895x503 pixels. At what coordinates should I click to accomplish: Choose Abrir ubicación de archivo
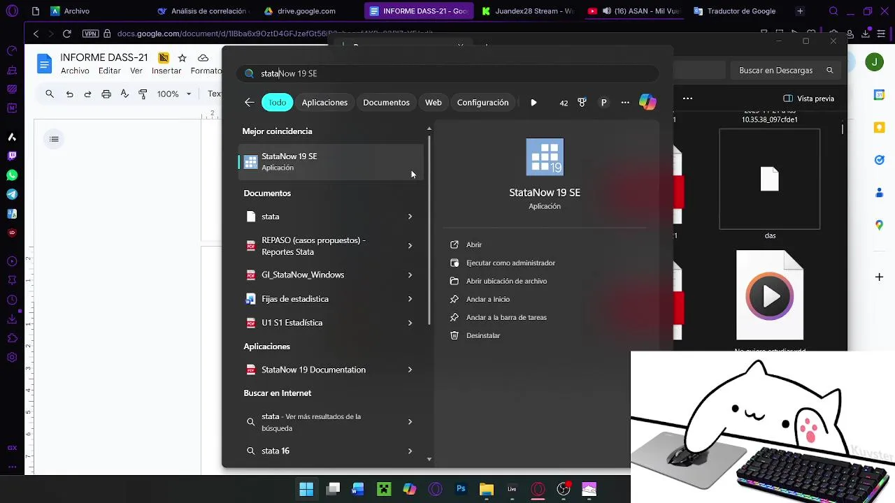tap(506, 281)
